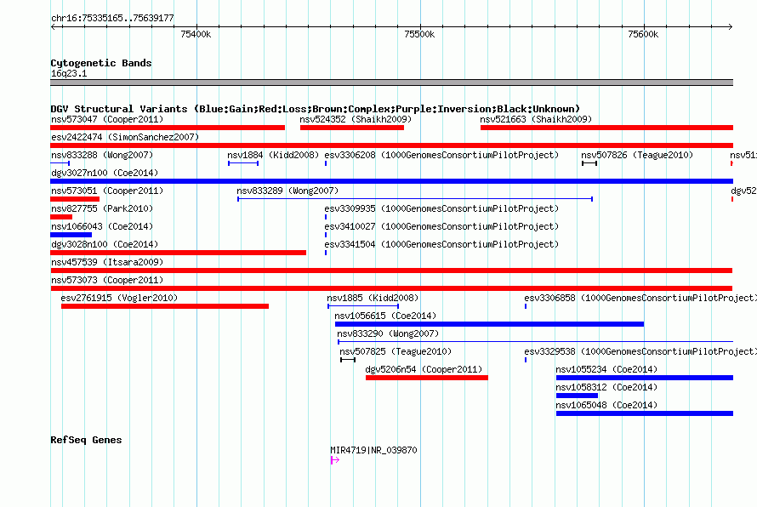The width and height of the screenshot is (757, 507).
Task: Click the dgv3028n100 red loss bar
Action: coord(178,253)
